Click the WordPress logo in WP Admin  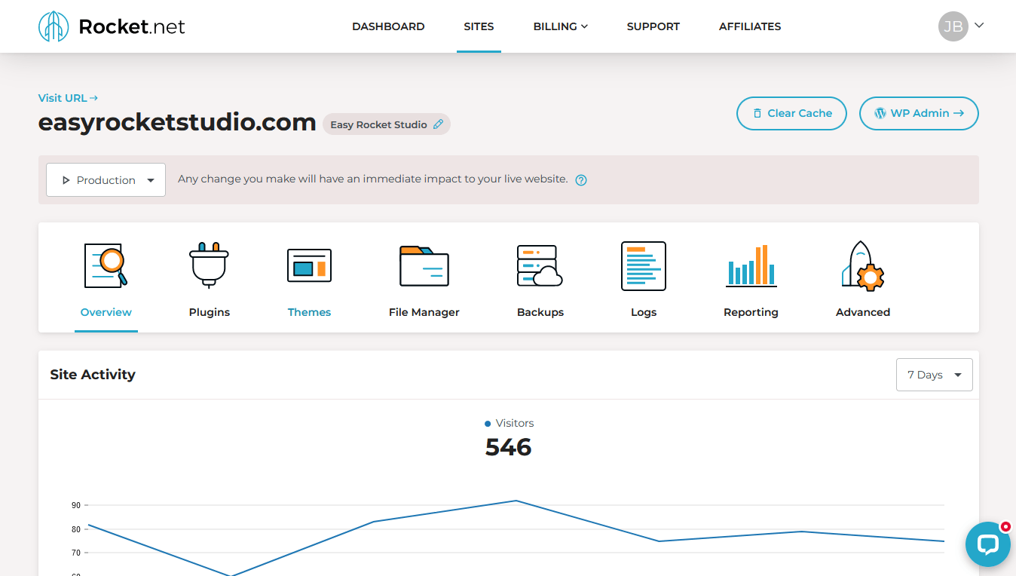tap(880, 113)
